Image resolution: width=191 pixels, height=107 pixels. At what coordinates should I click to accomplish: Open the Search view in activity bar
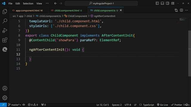coord(5,21)
